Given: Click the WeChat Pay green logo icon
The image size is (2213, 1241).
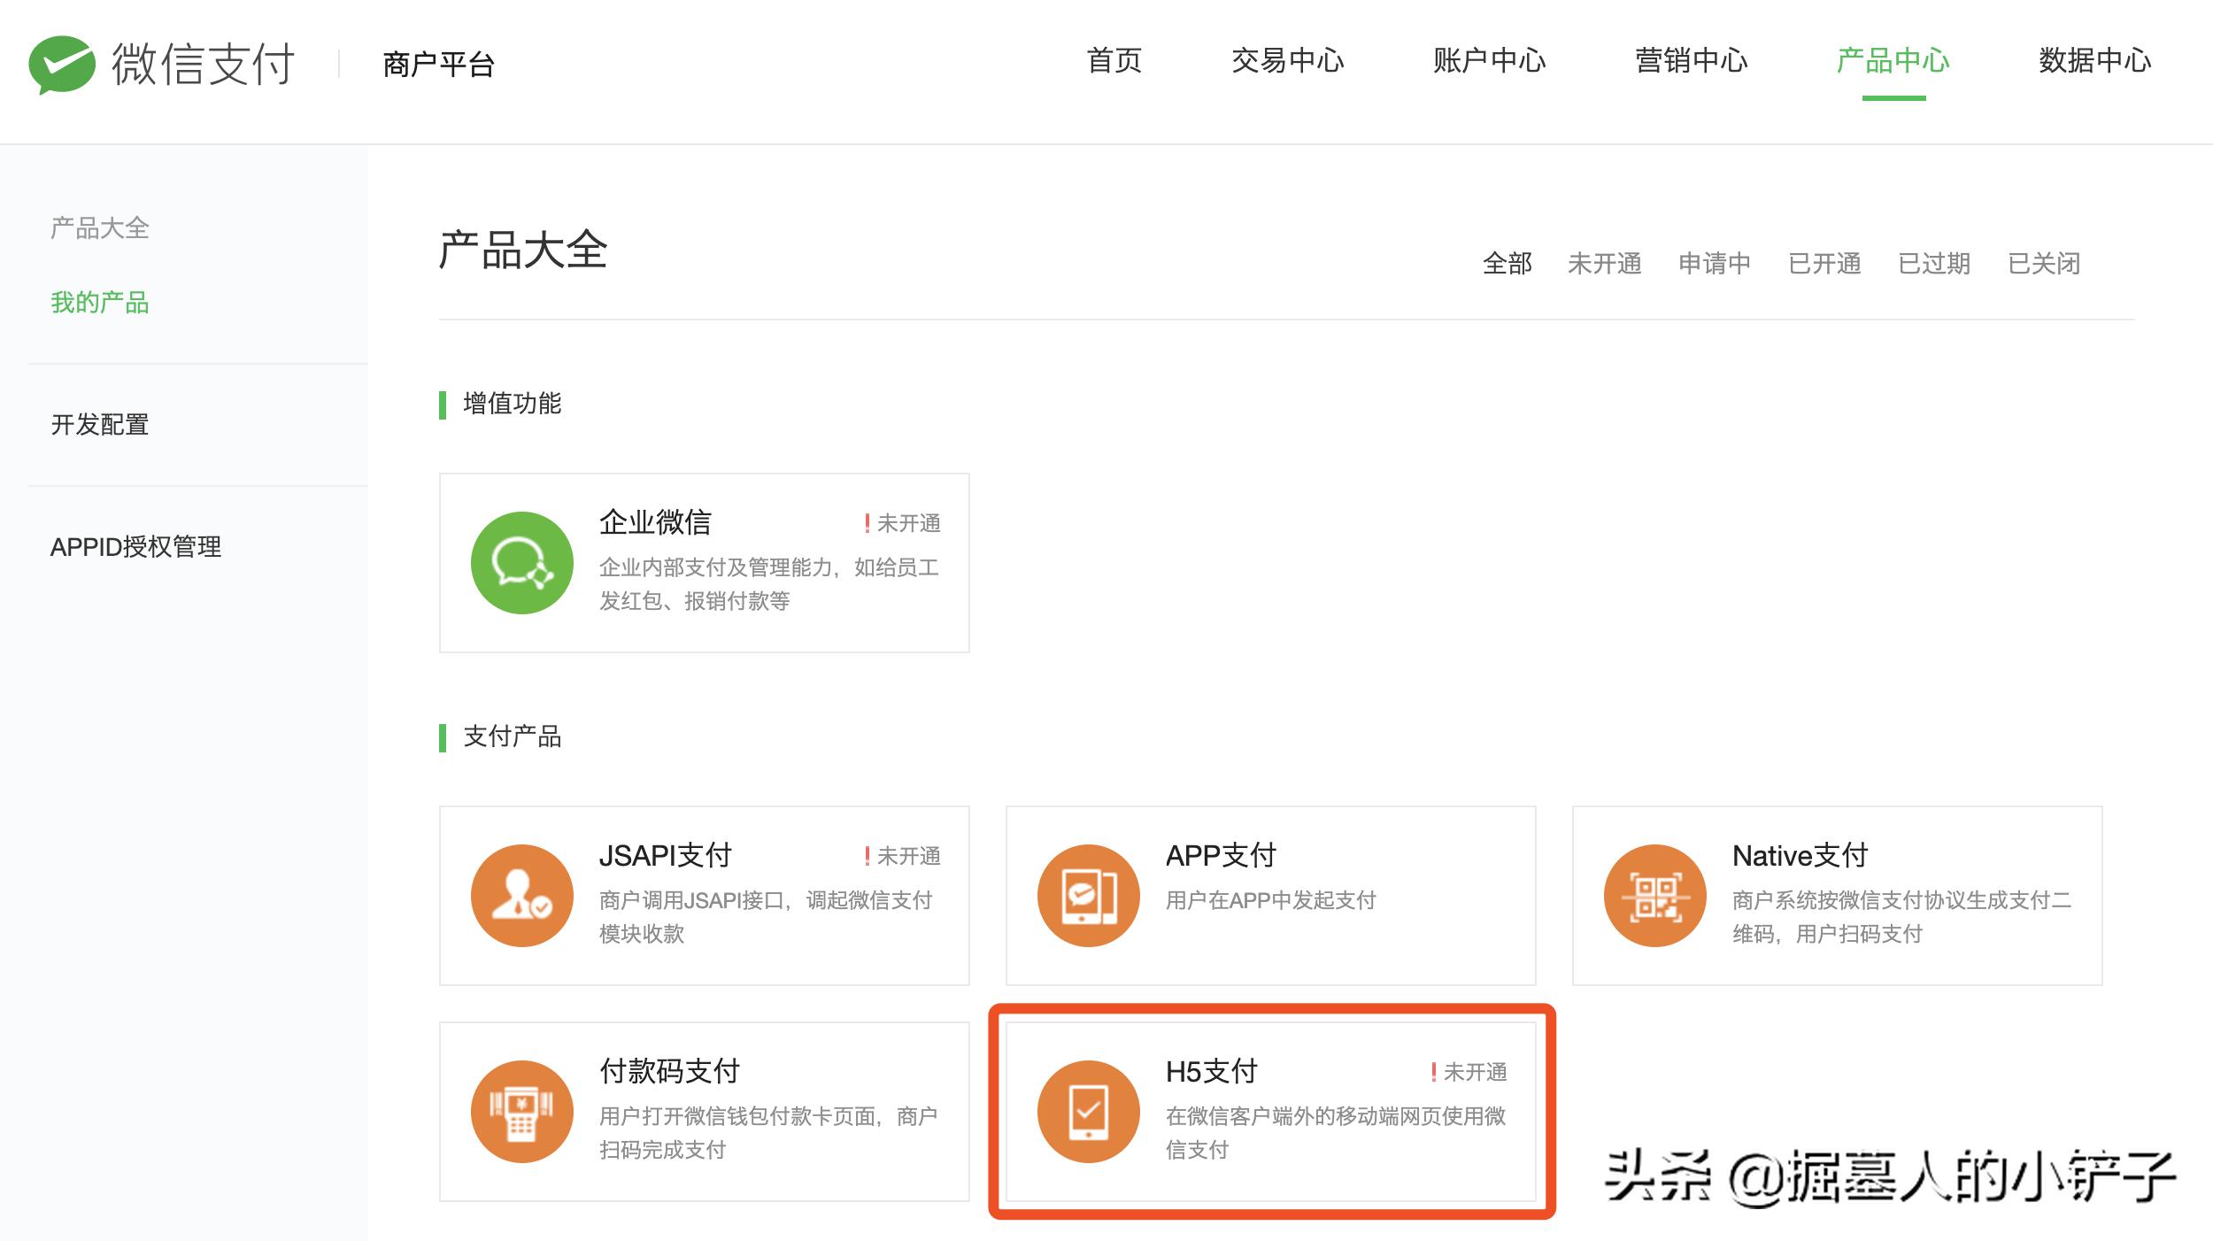Looking at the screenshot, I should pyautogui.click(x=62, y=64).
